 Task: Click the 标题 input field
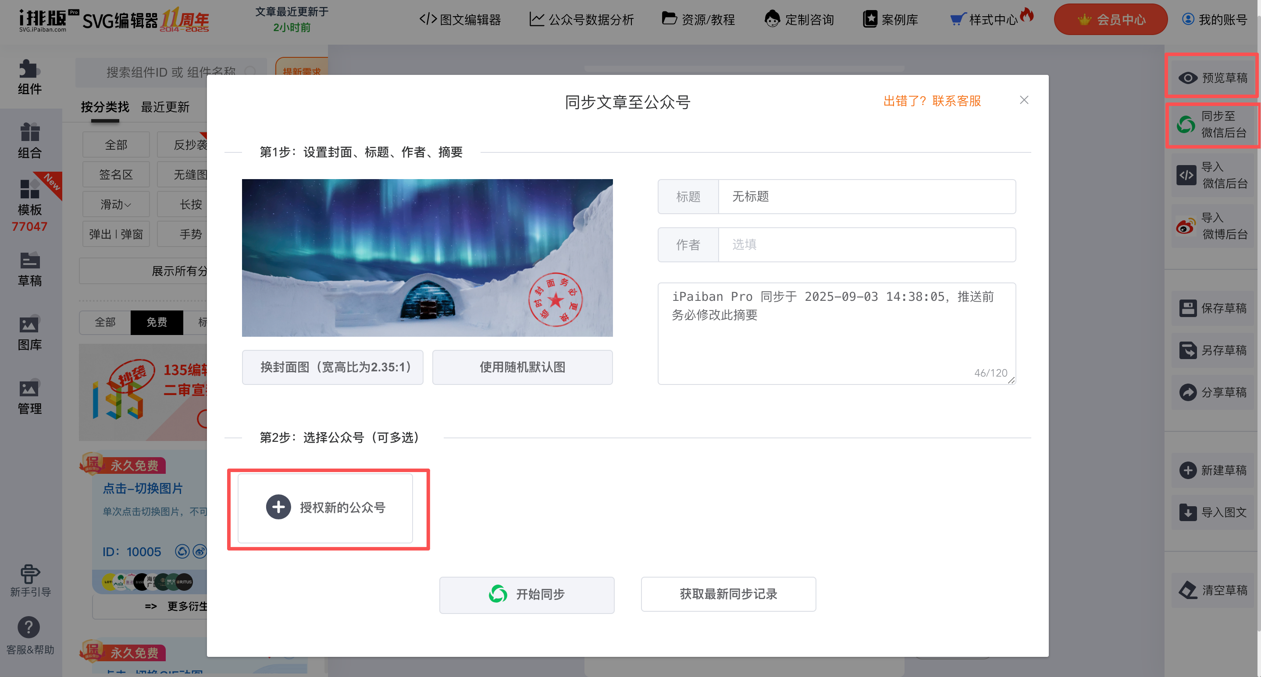866,197
